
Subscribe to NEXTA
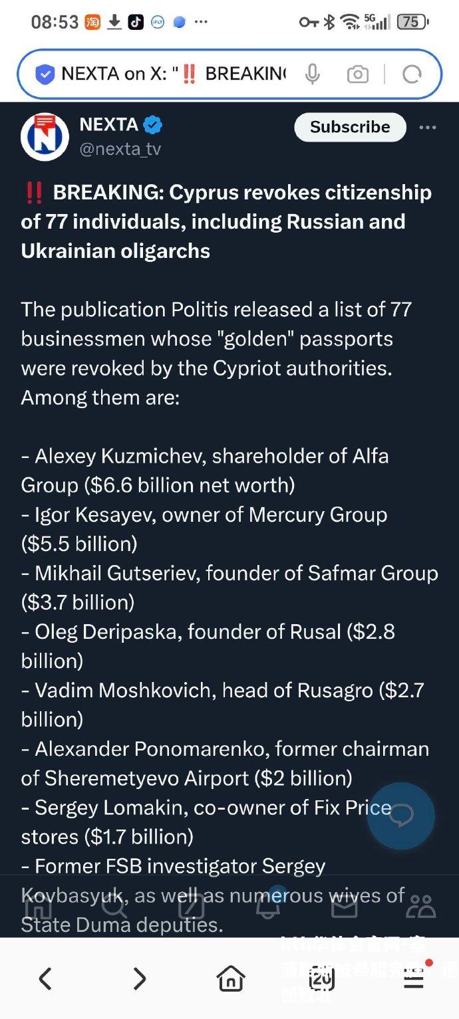pos(350,127)
